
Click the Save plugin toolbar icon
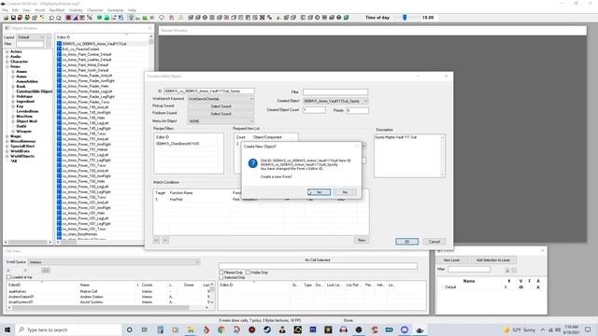coord(13,18)
